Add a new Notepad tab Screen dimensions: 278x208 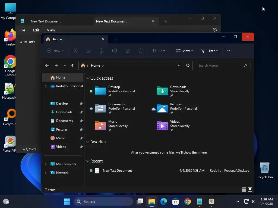click(x=166, y=21)
